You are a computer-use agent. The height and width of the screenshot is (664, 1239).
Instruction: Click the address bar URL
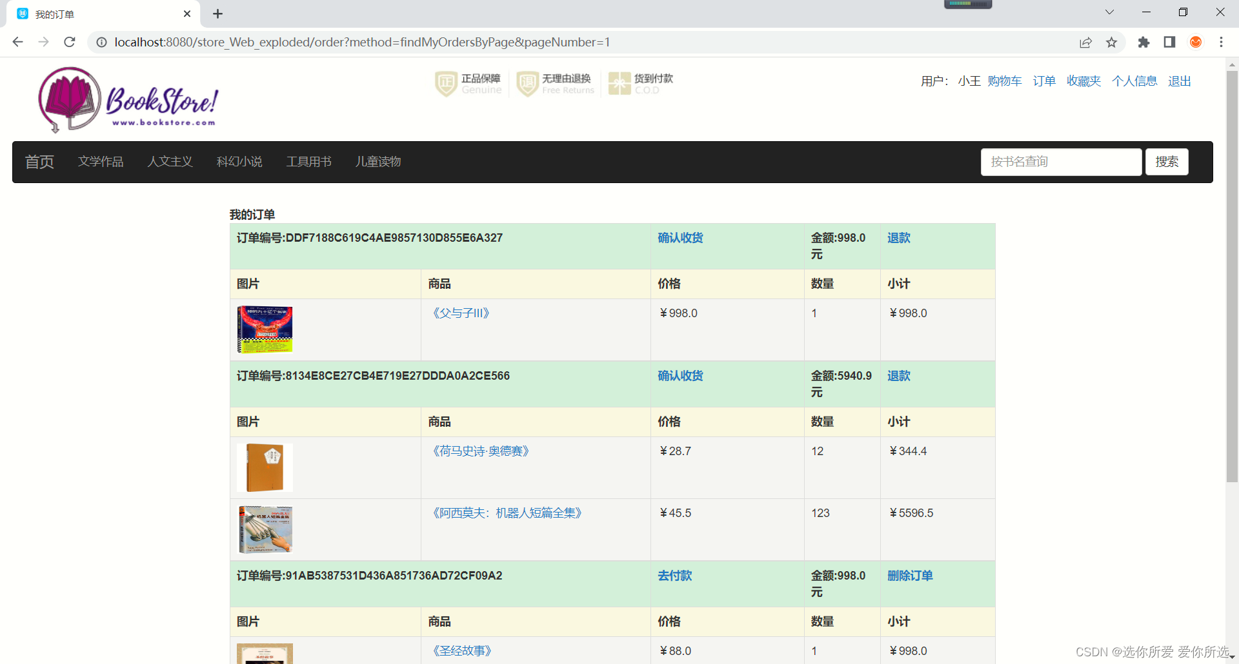click(362, 43)
